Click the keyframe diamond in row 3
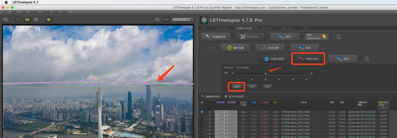Screen dimensions: 397x138 pyautogui.click(x=202, y=122)
